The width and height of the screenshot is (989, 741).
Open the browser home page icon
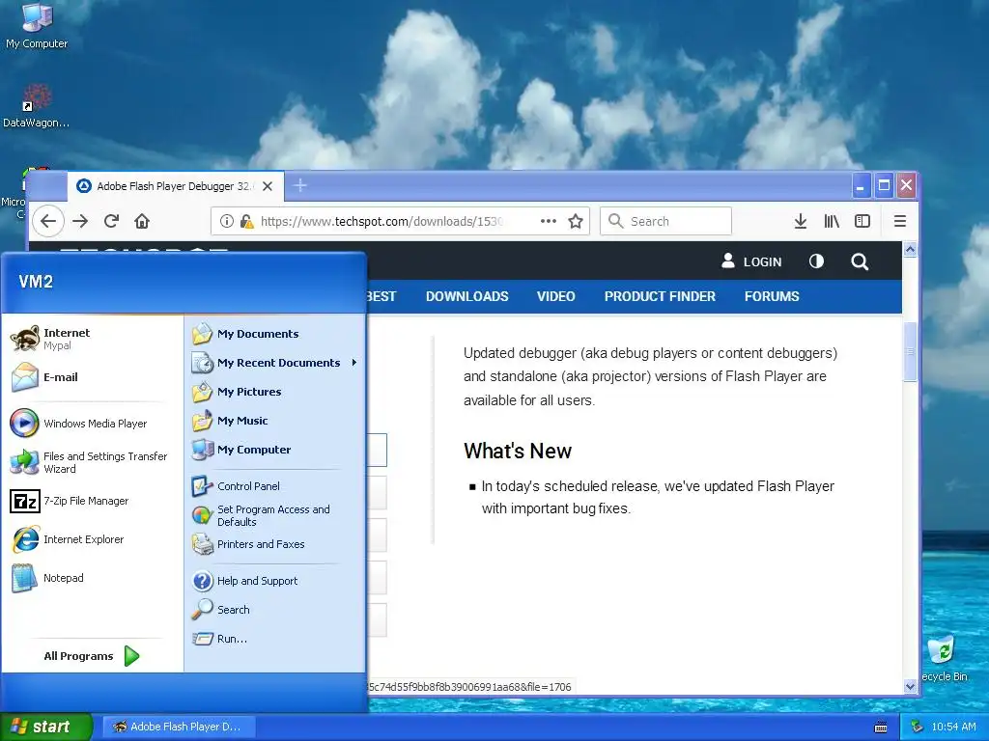(142, 221)
